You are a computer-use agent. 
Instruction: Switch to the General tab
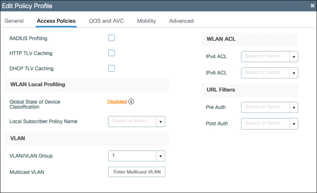(14, 21)
